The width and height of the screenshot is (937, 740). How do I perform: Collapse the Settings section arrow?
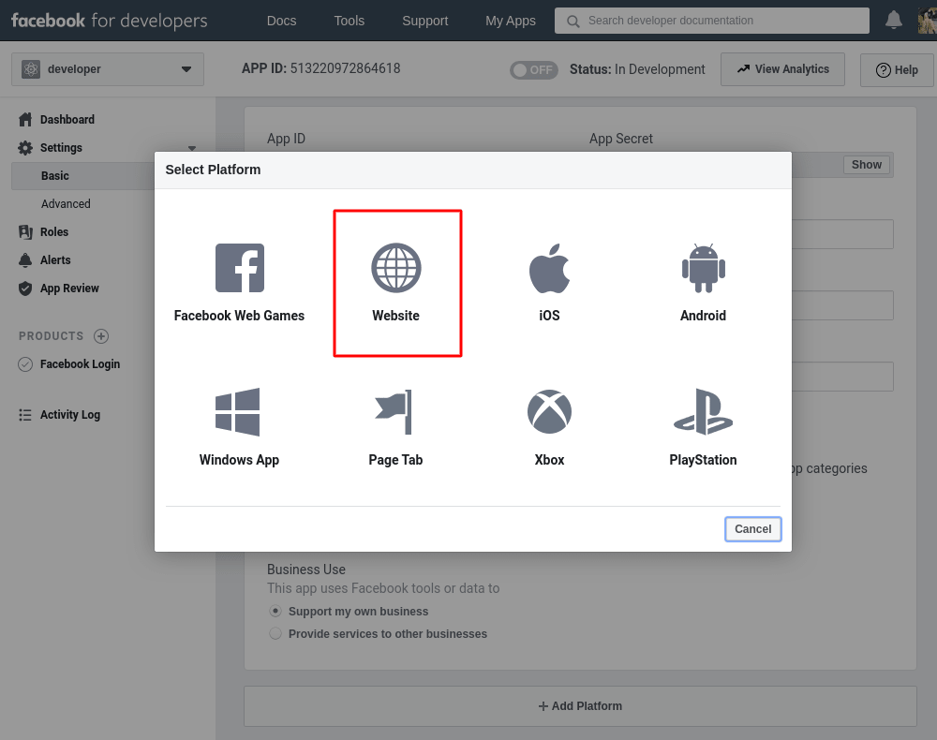(x=192, y=148)
